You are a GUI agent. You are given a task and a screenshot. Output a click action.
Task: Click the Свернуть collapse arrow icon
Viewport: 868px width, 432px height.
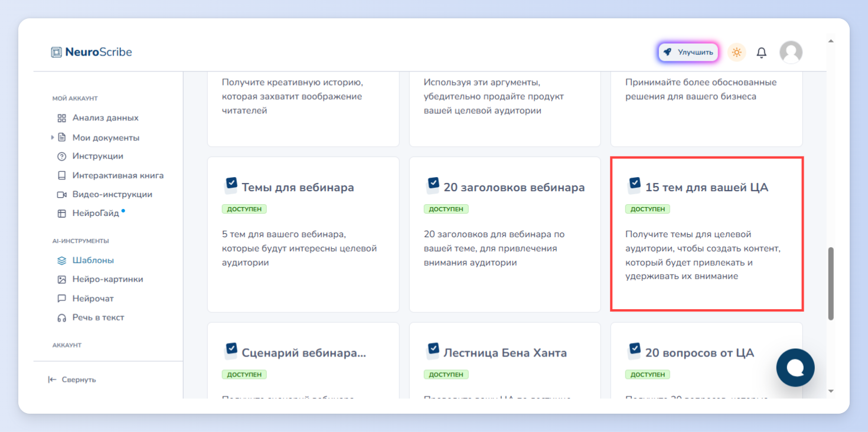click(52, 380)
